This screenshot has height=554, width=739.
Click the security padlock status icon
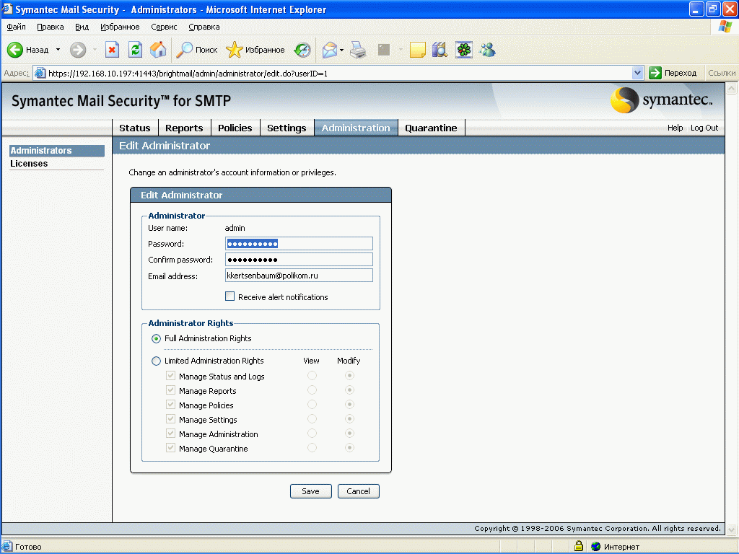click(x=579, y=546)
